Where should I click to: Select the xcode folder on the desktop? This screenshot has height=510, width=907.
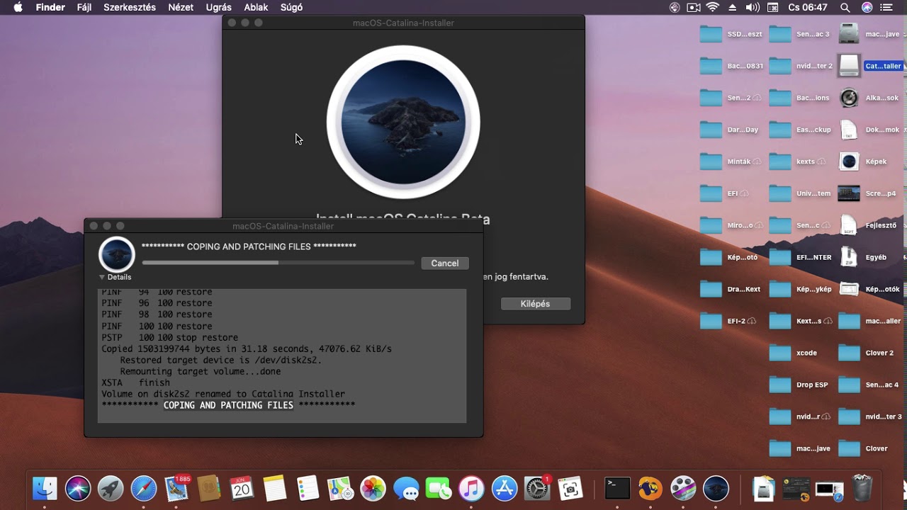780,353
